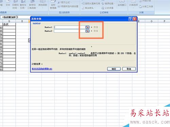Click the 确定 button

114,69
